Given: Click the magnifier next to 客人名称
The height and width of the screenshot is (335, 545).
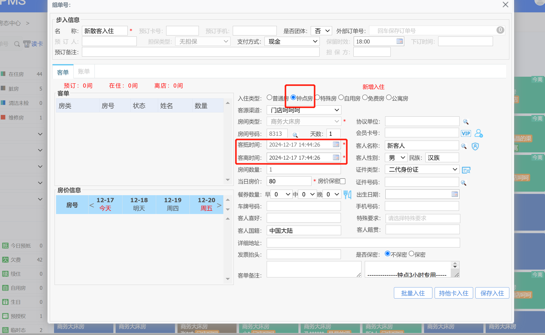Looking at the screenshot, I should [464, 146].
